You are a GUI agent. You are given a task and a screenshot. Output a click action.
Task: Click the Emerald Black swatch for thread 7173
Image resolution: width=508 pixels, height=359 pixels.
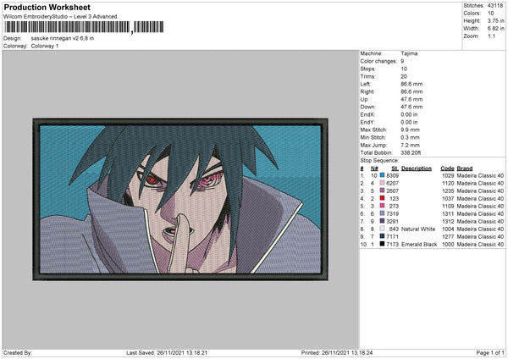click(x=382, y=244)
